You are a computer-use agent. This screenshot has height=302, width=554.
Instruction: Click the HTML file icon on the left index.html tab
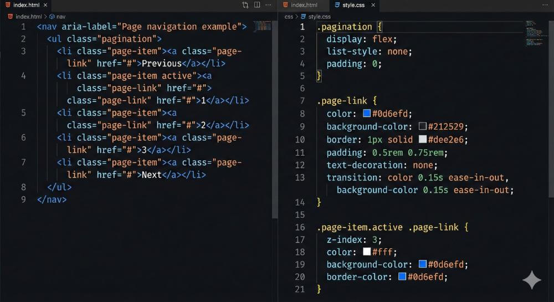pos(8,5)
